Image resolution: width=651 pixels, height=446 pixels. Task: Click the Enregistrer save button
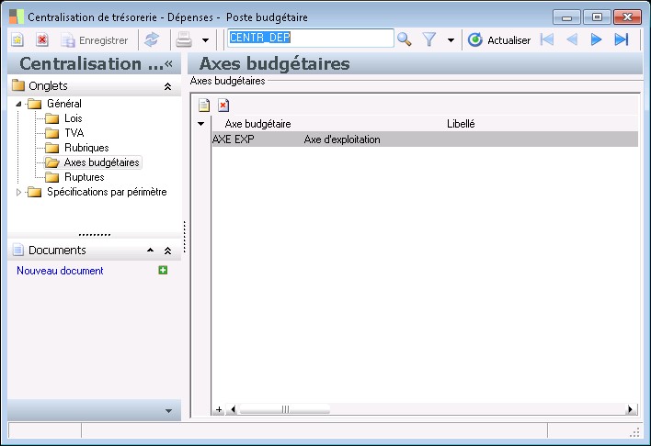(94, 40)
